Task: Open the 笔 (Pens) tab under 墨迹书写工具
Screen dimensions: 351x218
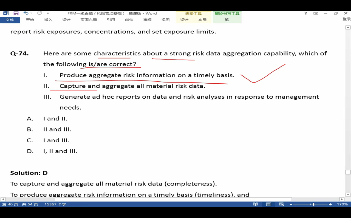Action: 227,20
